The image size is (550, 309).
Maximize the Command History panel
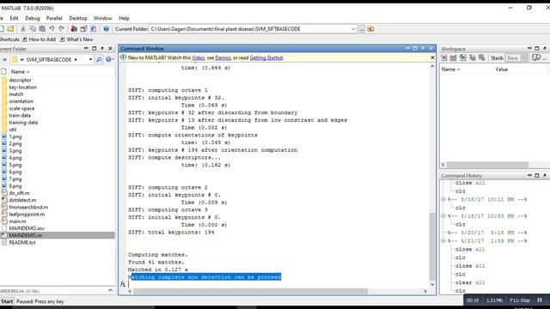[x=536, y=175]
